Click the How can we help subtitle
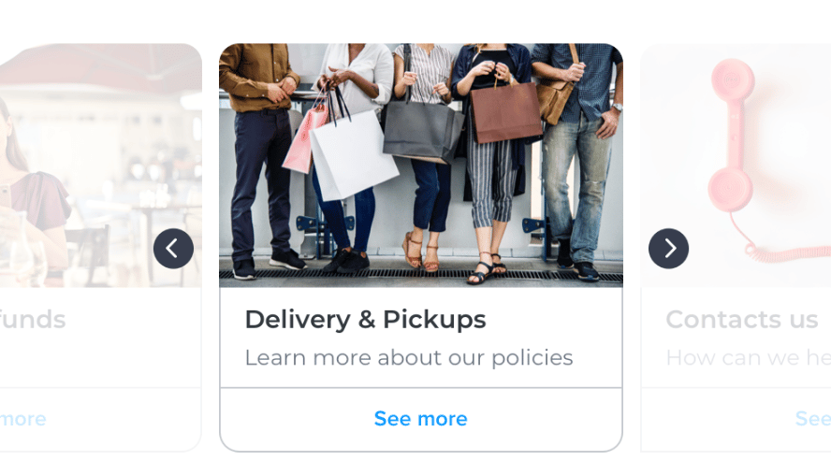Image resolution: width=831 pixels, height=475 pixels. 749,358
